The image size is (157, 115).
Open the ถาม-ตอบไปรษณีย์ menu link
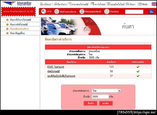pos(80,4)
